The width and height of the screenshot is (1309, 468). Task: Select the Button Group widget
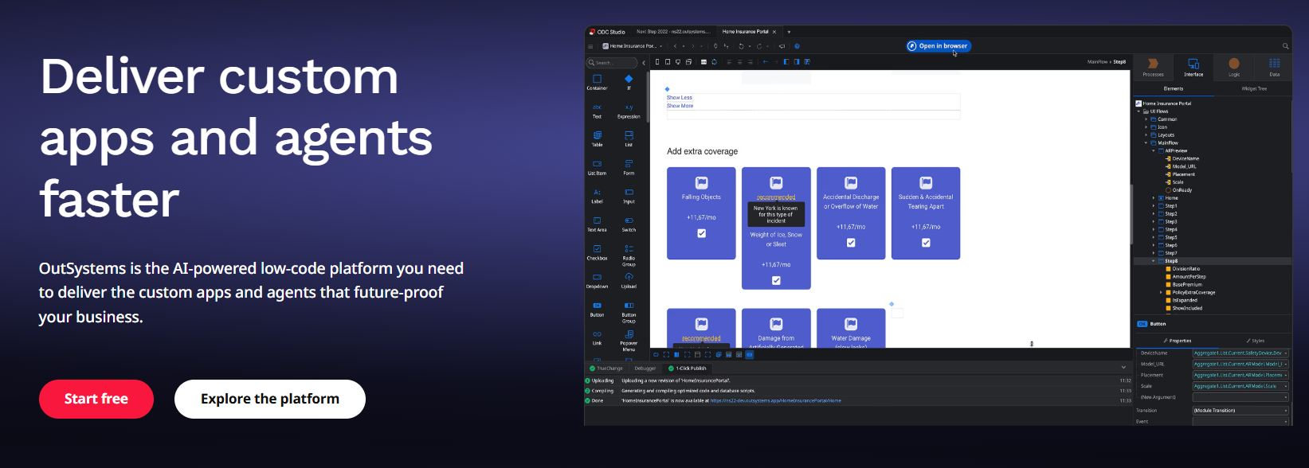629,312
